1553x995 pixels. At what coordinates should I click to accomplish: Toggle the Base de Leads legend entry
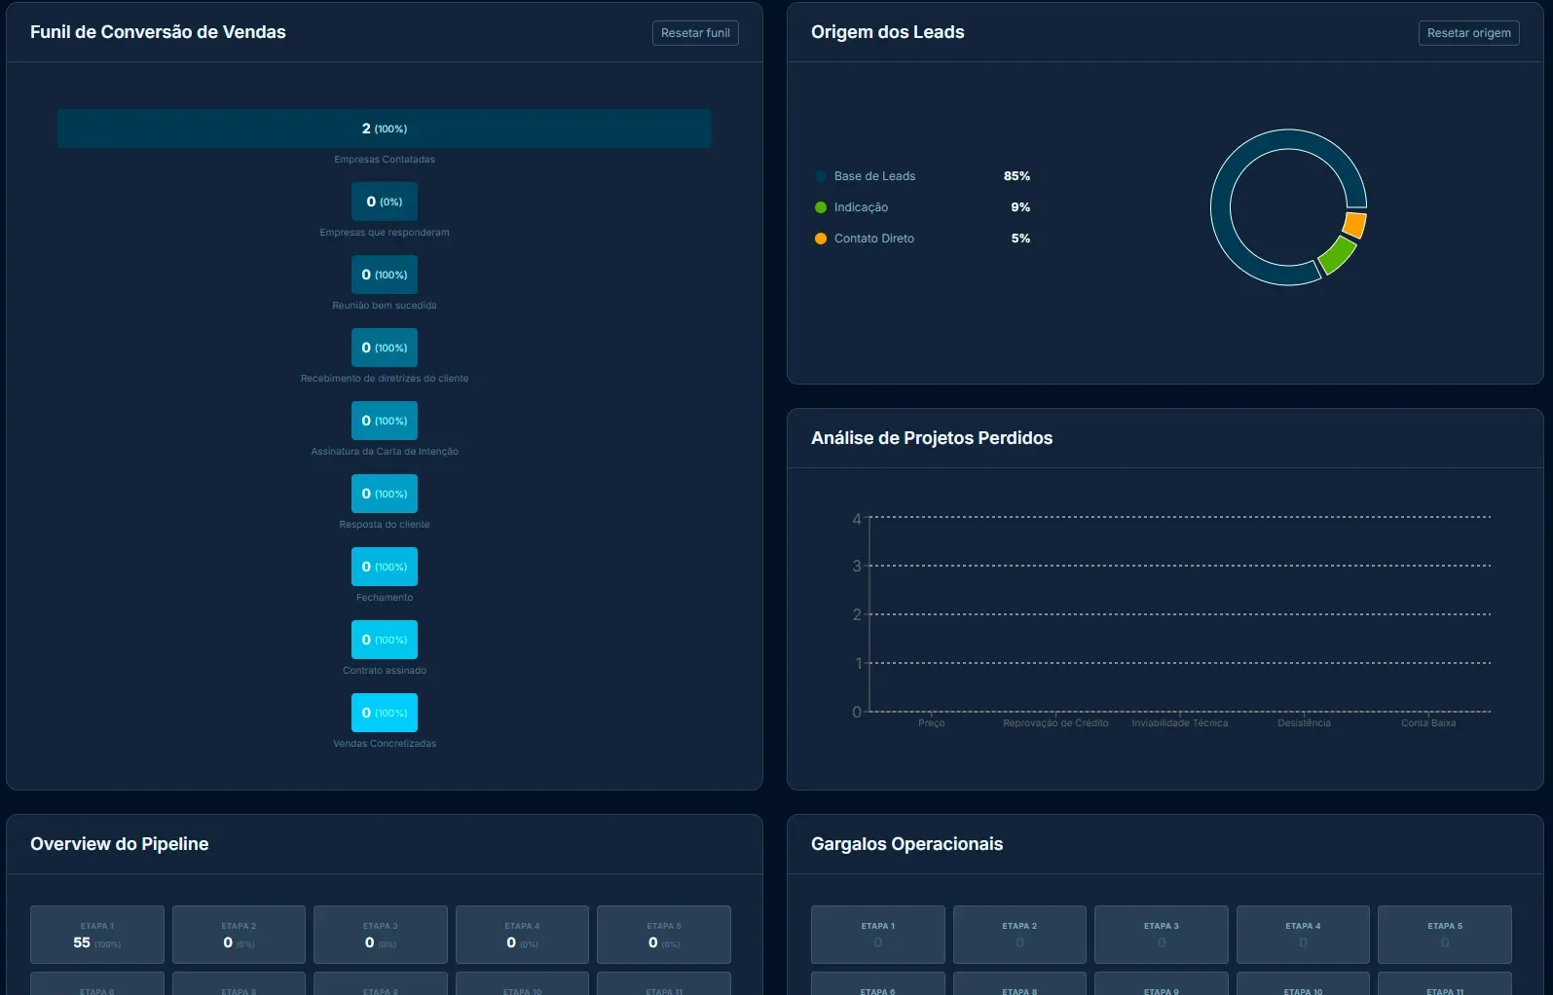coord(873,176)
